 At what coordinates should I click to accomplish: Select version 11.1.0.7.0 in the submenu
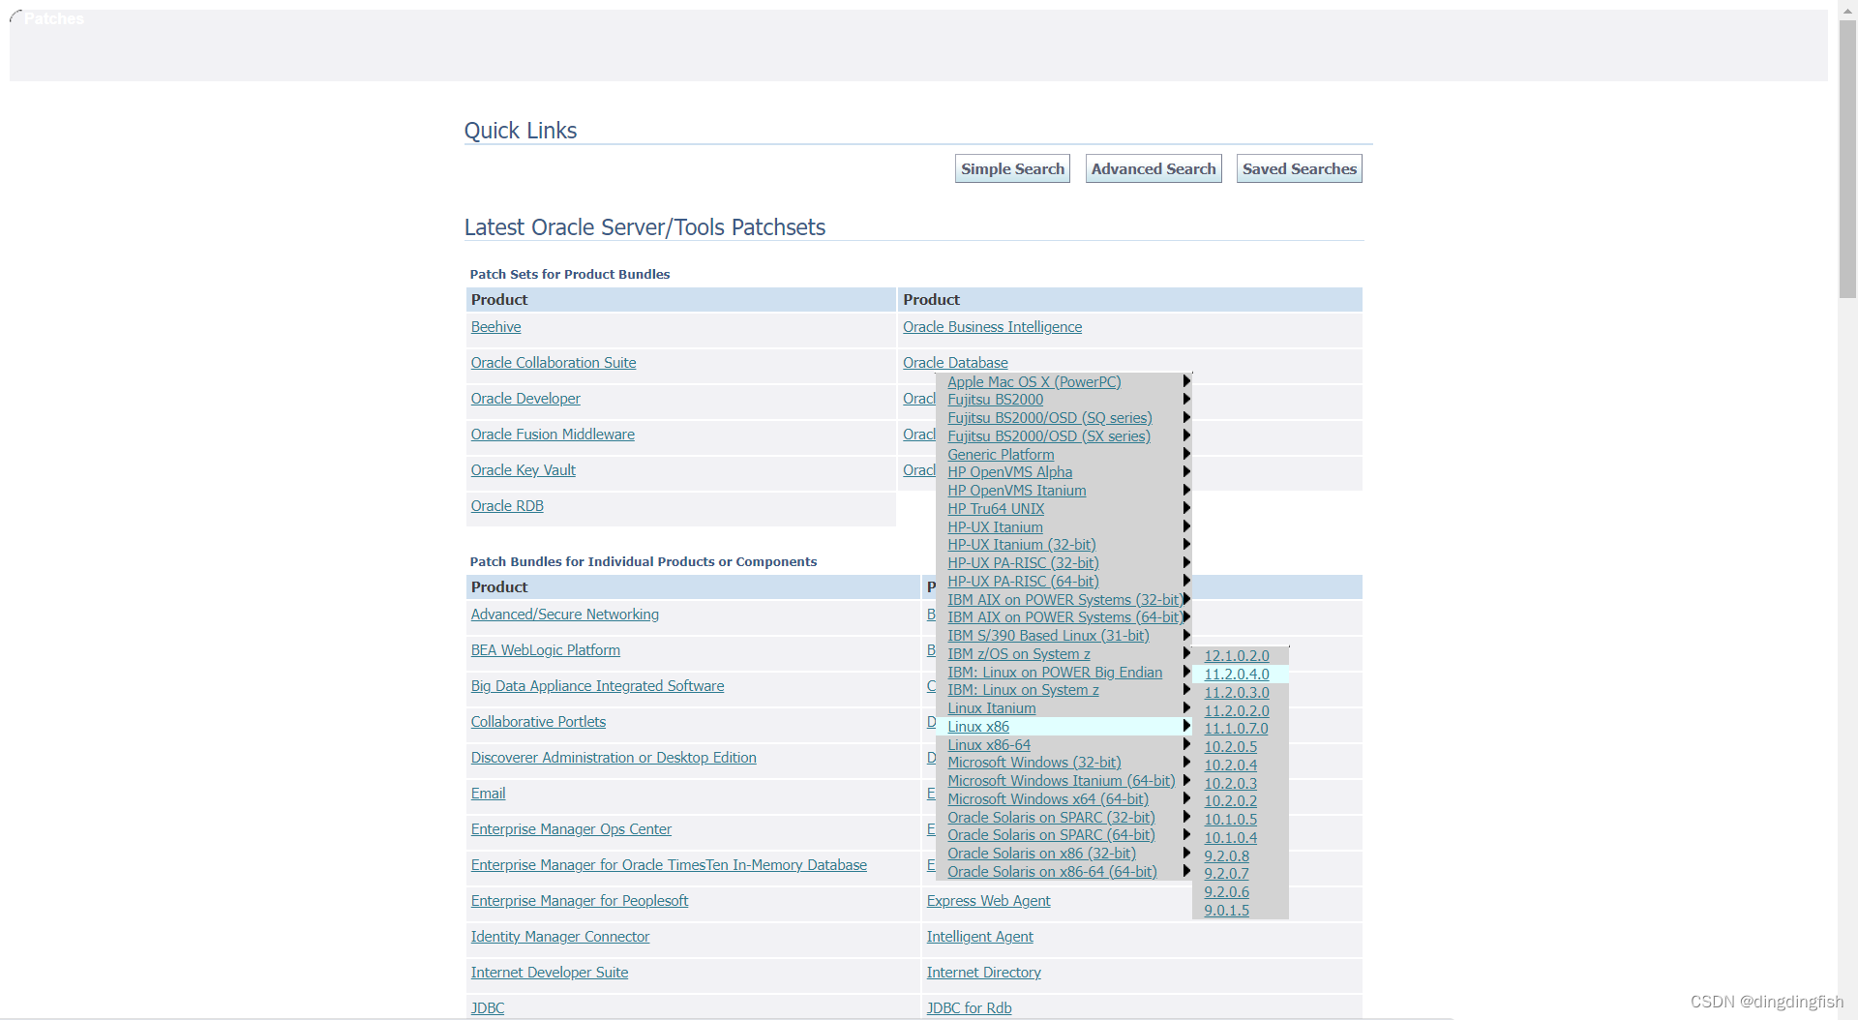(1236, 729)
